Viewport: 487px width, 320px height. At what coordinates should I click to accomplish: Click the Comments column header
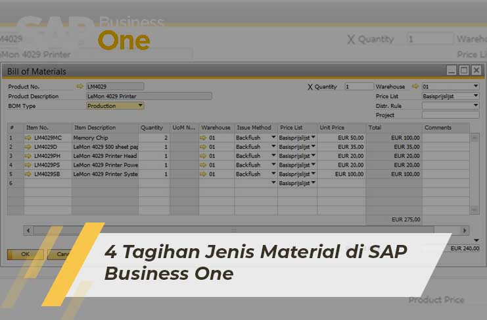pos(446,128)
